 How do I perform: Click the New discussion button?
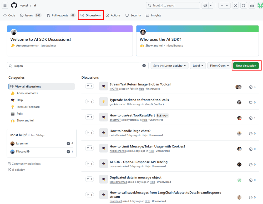point(246,66)
